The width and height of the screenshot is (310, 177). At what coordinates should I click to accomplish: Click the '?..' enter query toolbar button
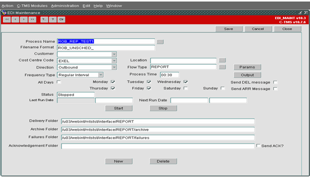click(x=44, y=20)
